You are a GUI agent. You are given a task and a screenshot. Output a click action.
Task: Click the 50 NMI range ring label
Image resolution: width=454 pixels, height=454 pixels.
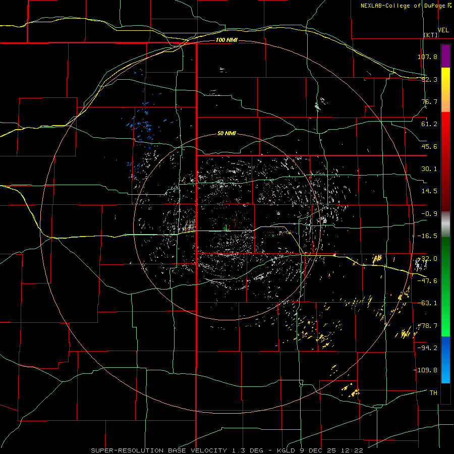pos(226,134)
